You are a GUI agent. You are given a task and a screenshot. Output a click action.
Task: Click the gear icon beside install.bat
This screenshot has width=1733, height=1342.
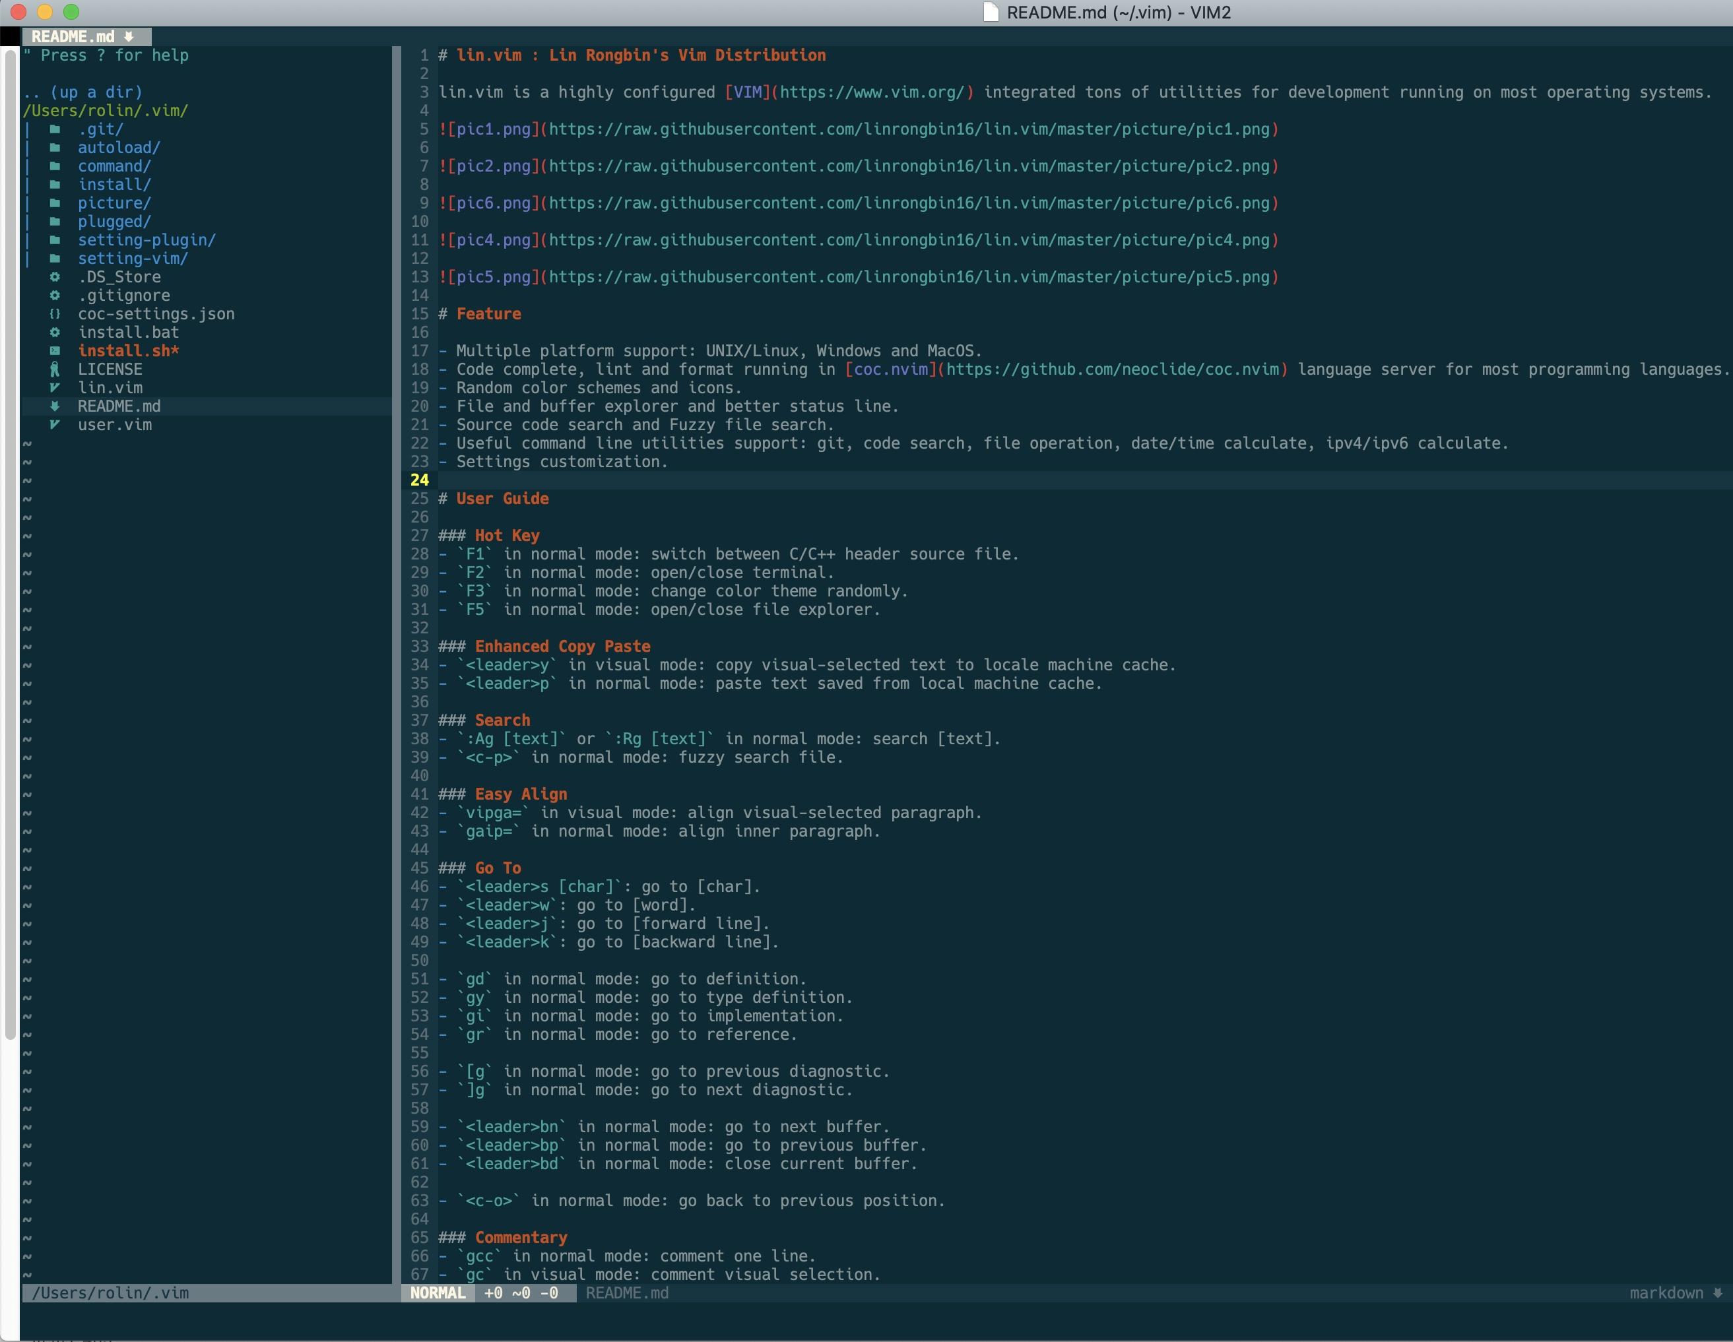coord(55,333)
